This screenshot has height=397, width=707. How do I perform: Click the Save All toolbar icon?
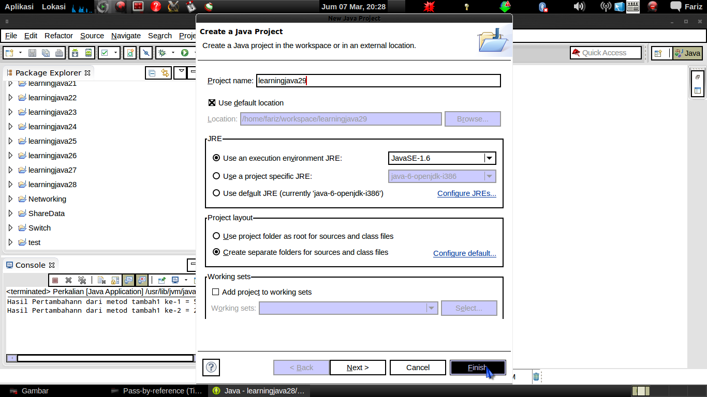[46, 53]
